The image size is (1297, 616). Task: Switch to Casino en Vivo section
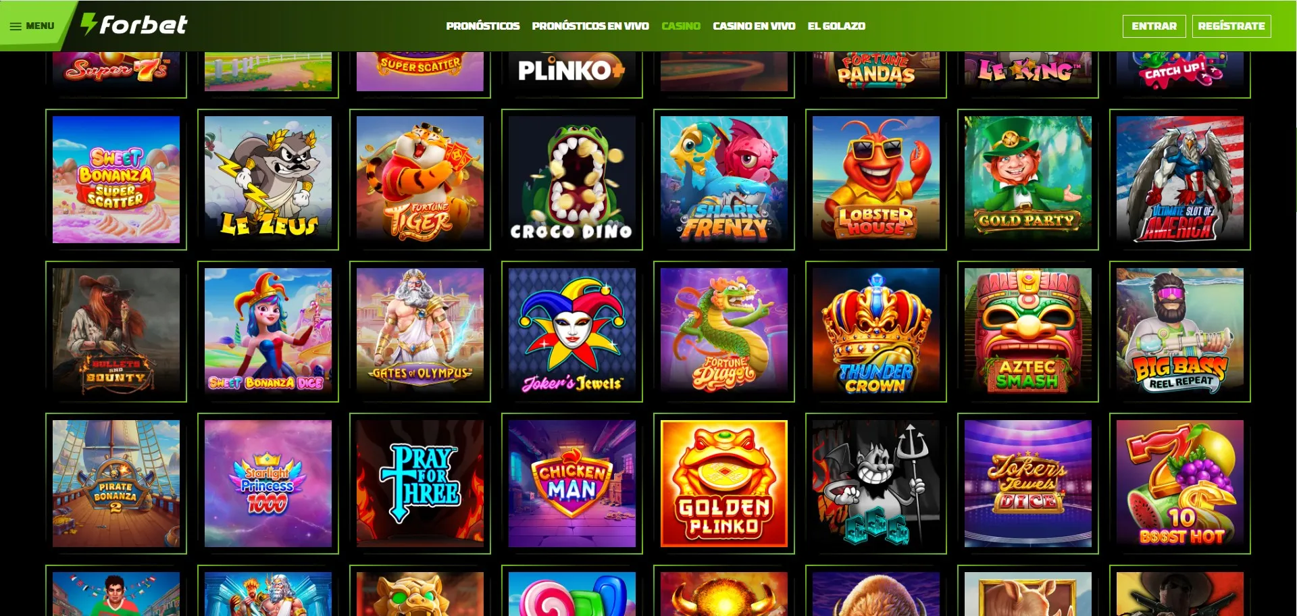[754, 26]
